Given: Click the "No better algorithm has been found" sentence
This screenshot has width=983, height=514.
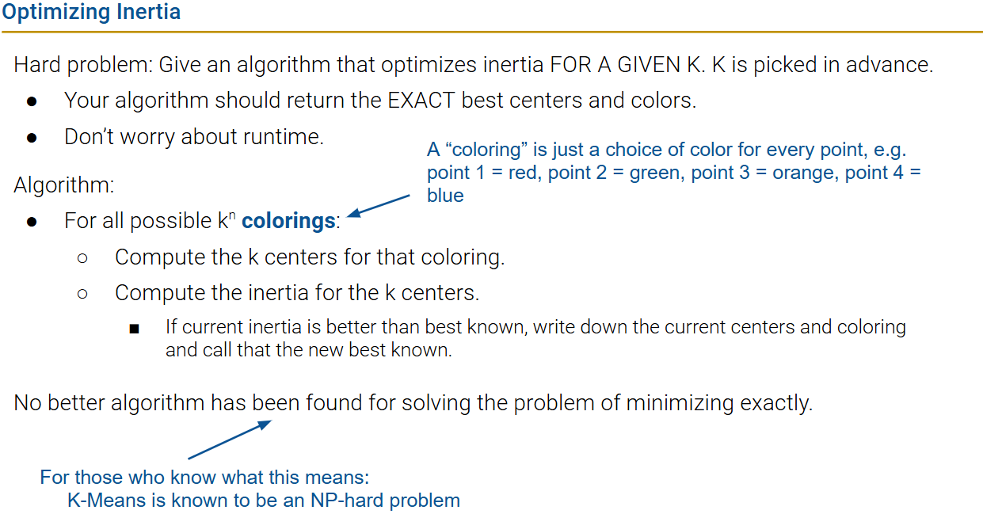Looking at the screenshot, I should (x=413, y=403).
